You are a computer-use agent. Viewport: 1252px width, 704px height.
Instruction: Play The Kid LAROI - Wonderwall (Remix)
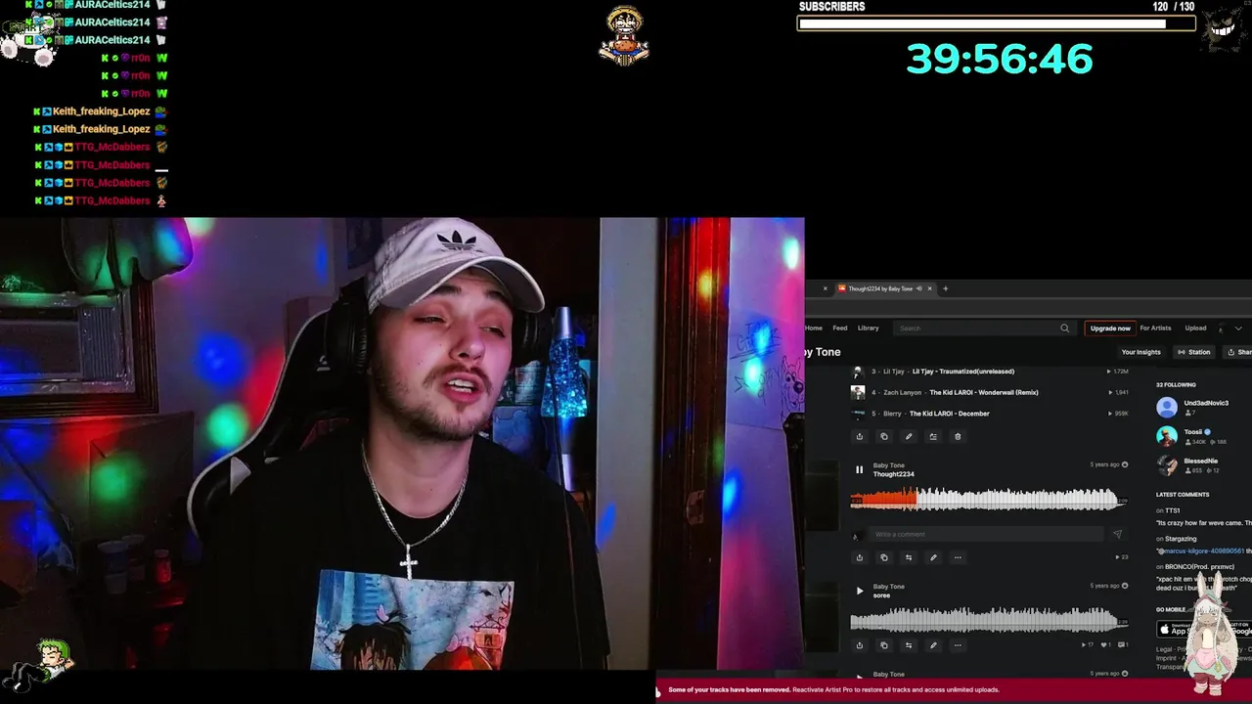tap(984, 392)
